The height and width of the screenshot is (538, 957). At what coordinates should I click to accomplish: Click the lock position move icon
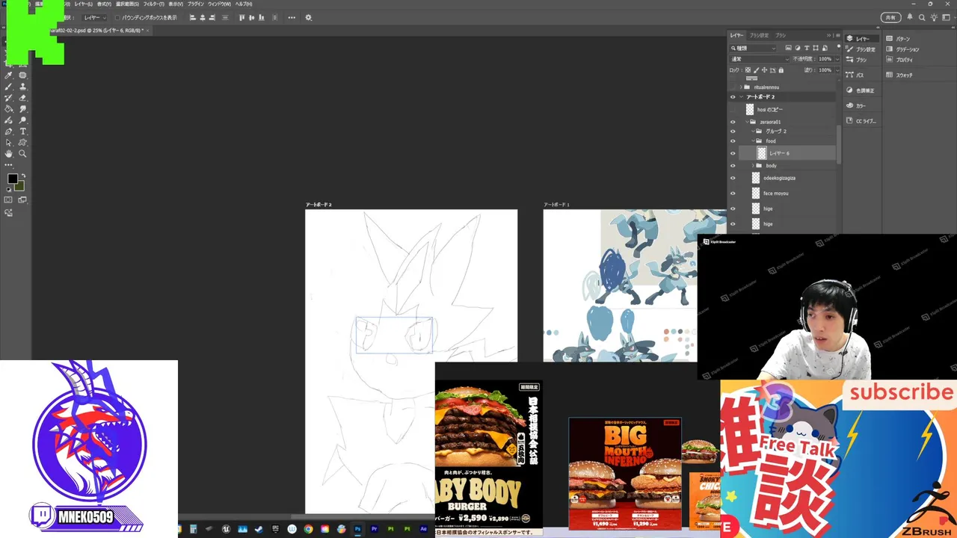tap(765, 70)
